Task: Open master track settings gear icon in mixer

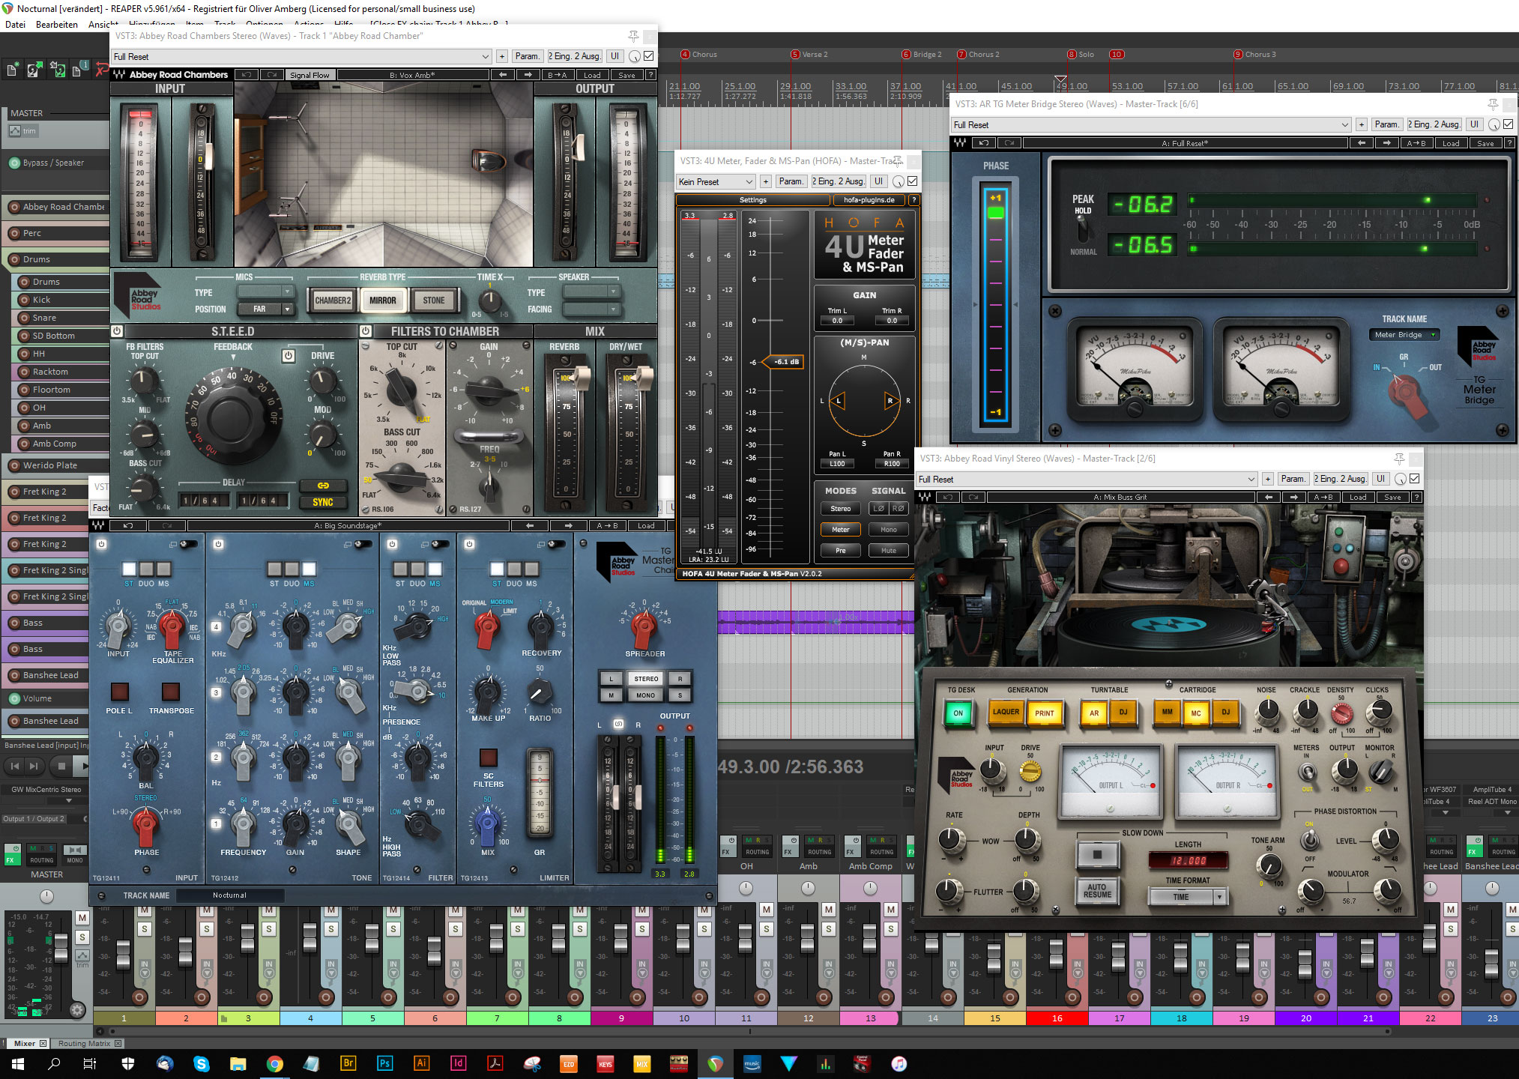Action: (77, 1009)
